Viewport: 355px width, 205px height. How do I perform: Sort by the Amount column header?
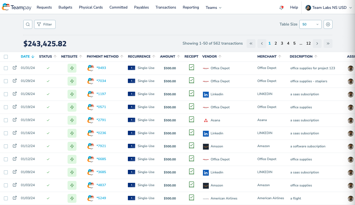pyautogui.click(x=168, y=57)
